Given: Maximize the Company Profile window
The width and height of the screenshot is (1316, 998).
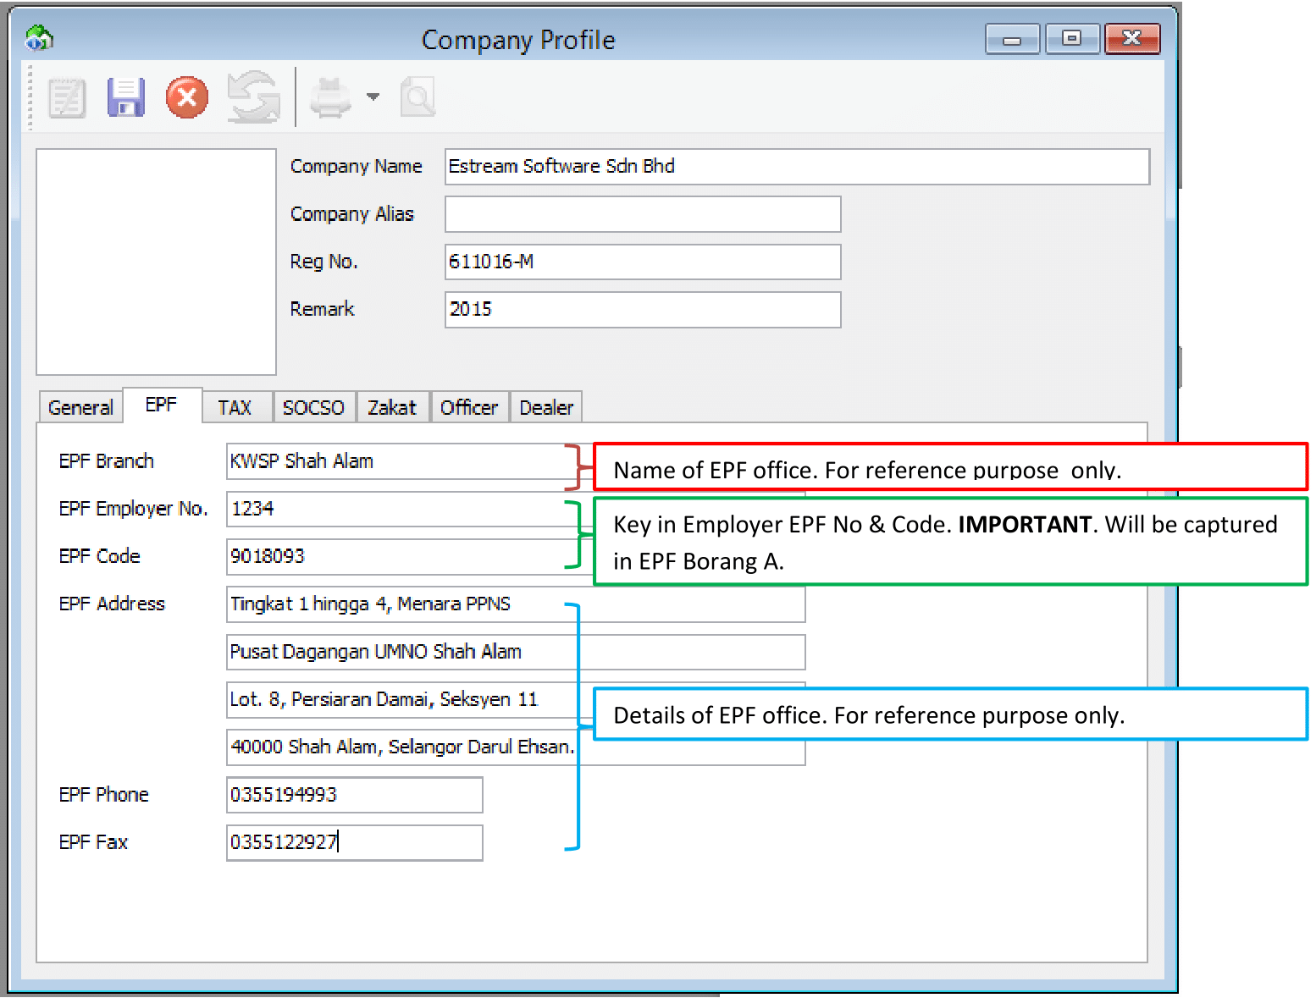Looking at the screenshot, I should click(1071, 39).
